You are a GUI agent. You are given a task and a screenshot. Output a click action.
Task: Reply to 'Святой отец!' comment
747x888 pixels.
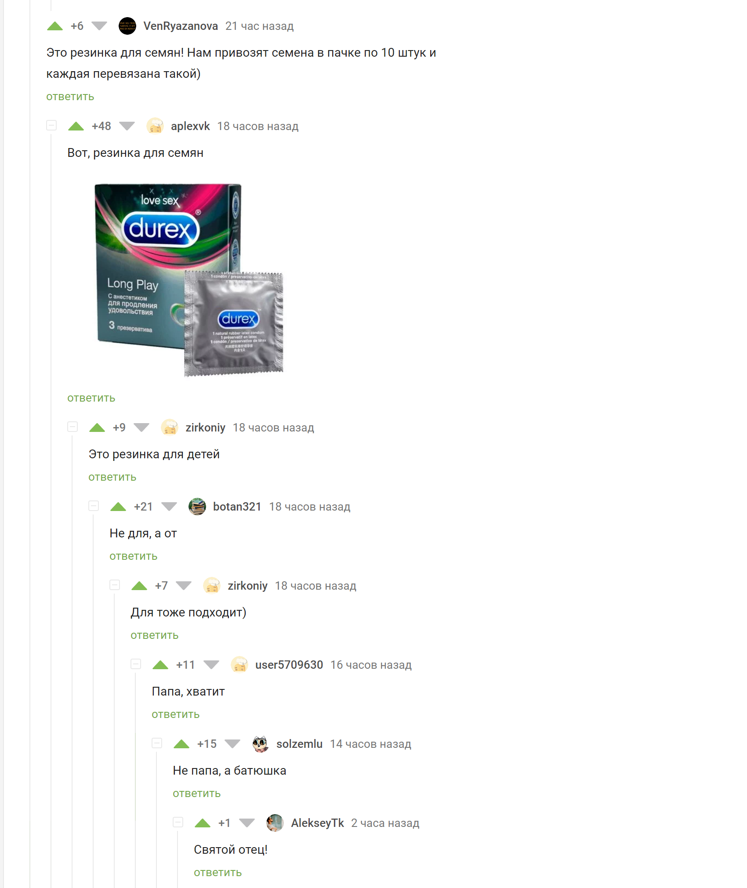(218, 873)
